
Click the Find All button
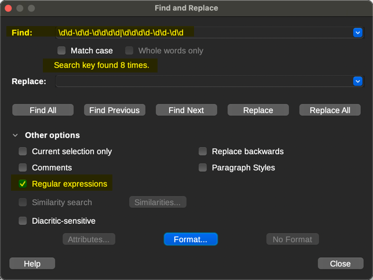pyautogui.click(x=43, y=110)
